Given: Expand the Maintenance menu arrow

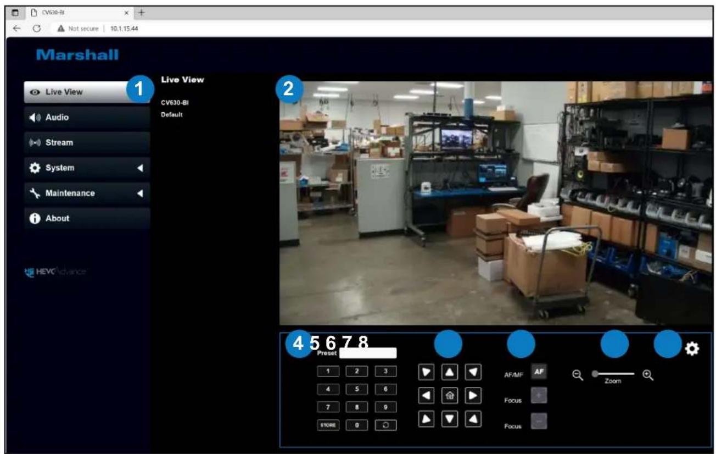Looking at the screenshot, I should point(140,193).
